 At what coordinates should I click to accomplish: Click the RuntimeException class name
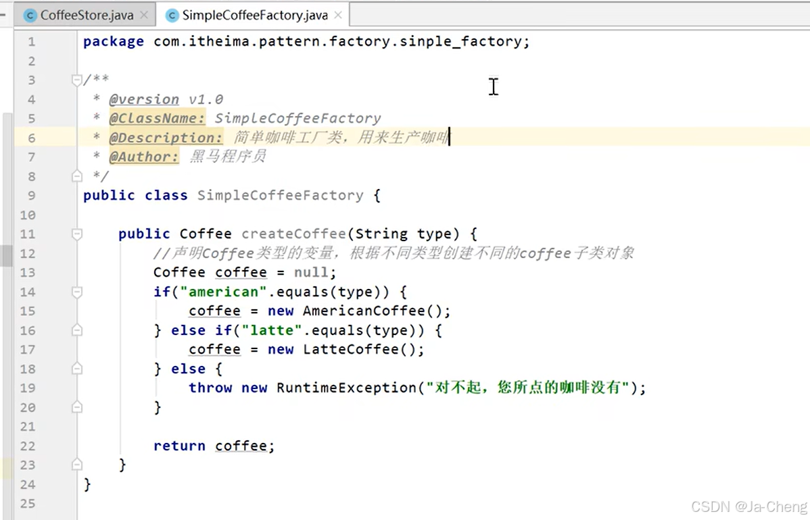tap(346, 388)
